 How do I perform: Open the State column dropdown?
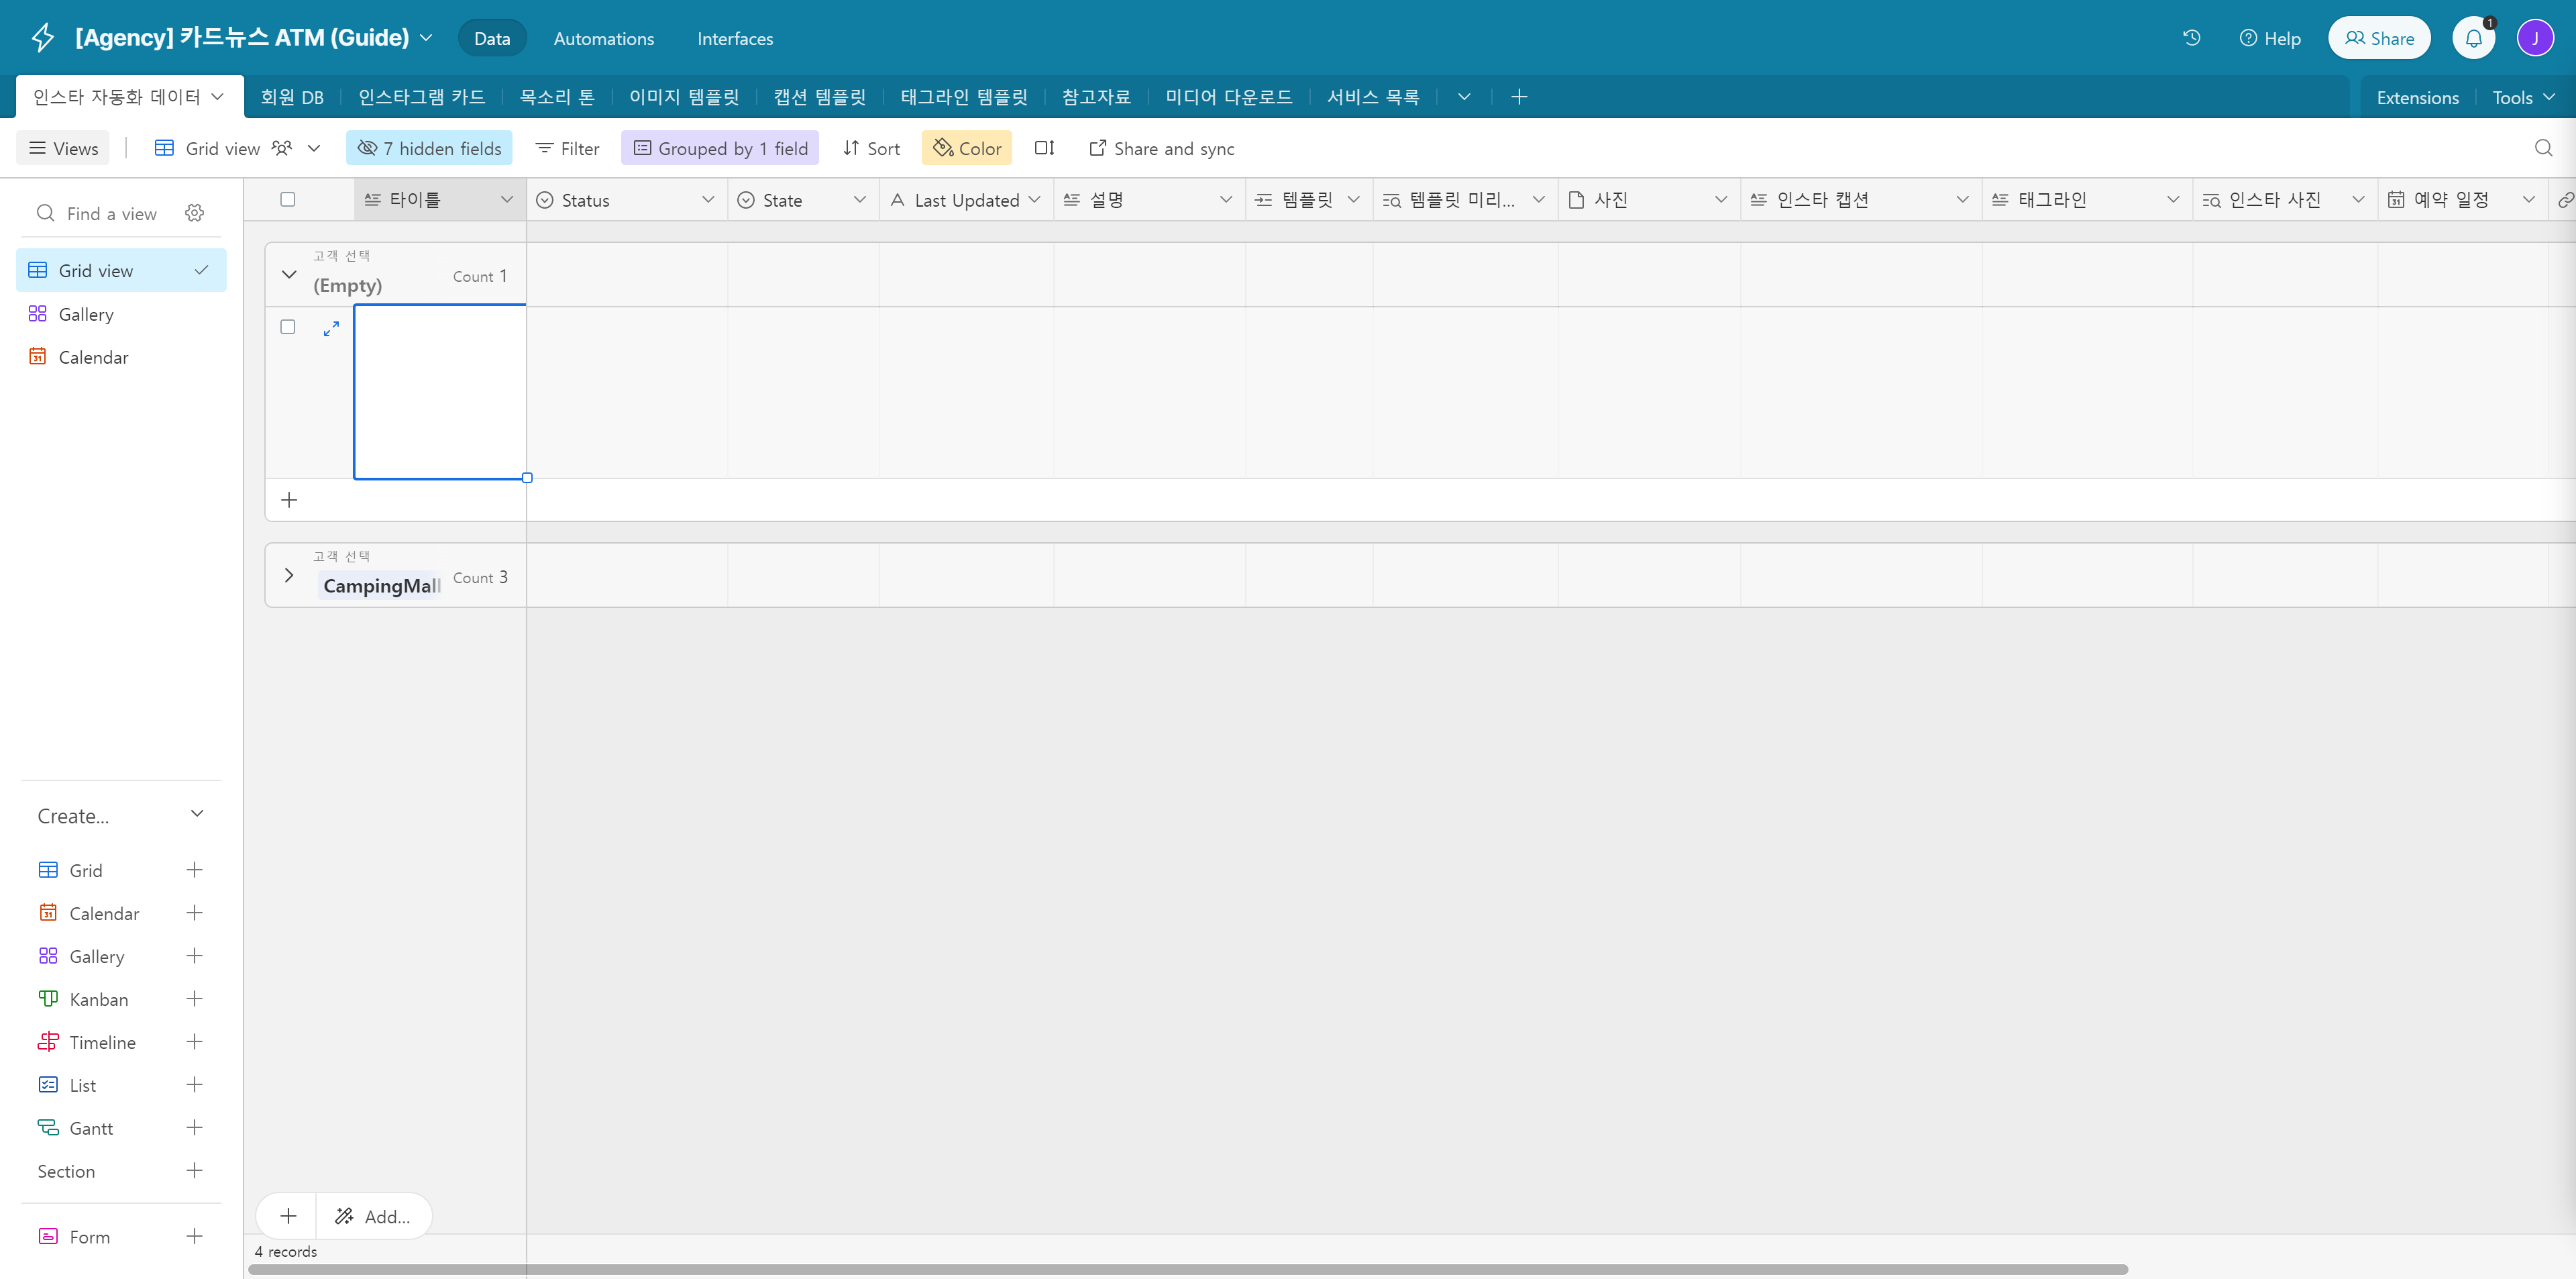pos(860,200)
